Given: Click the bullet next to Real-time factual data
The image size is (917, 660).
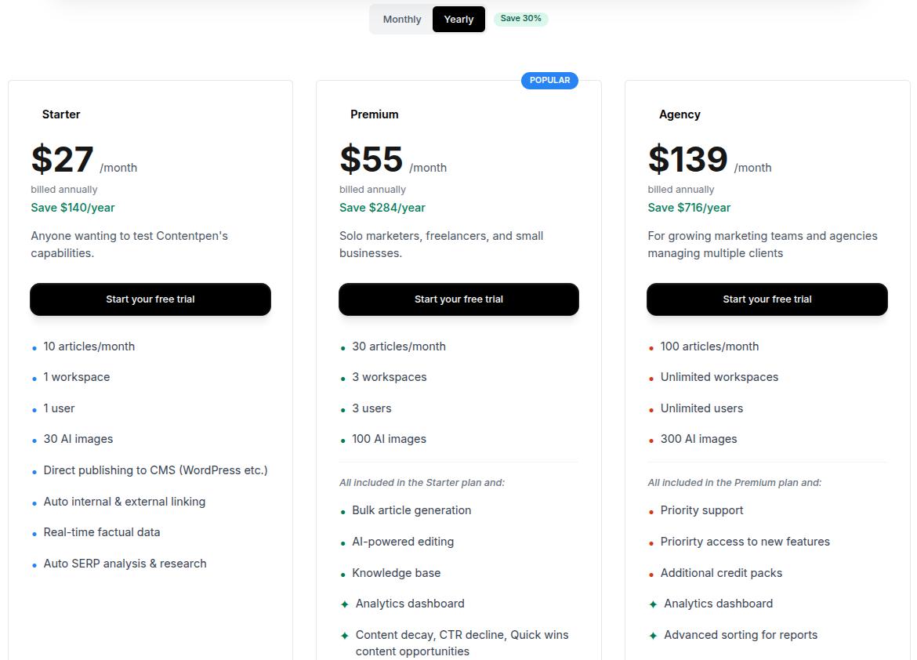Looking at the screenshot, I should click(33, 533).
